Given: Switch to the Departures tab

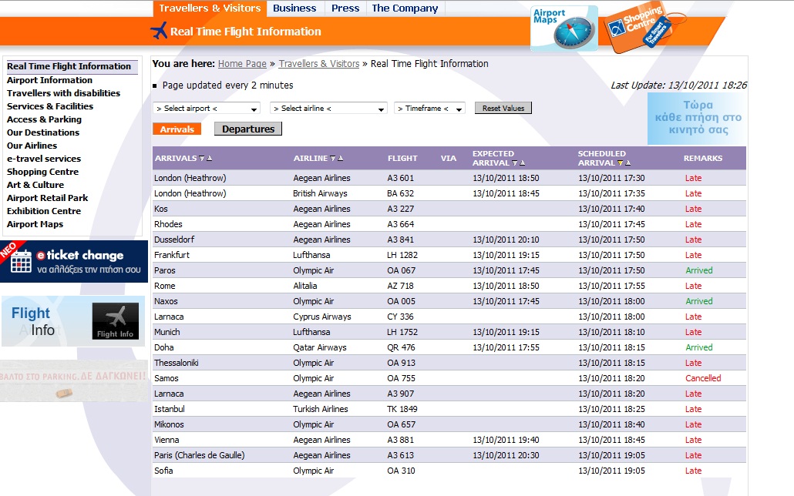Looking at the screenshot, I should (248, 129).
